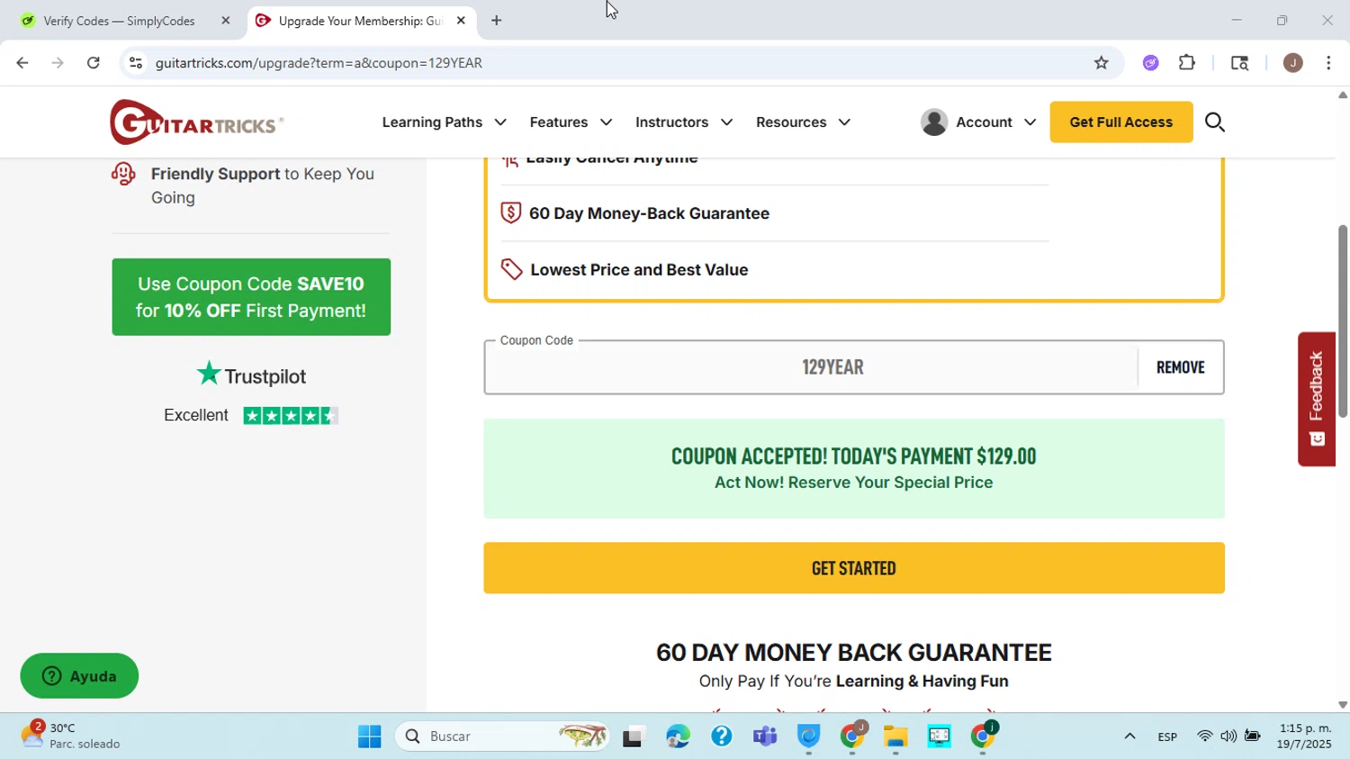1350x759 pixels.
Task: Click the GuitarTricks logo
Action: coord(196,122)
